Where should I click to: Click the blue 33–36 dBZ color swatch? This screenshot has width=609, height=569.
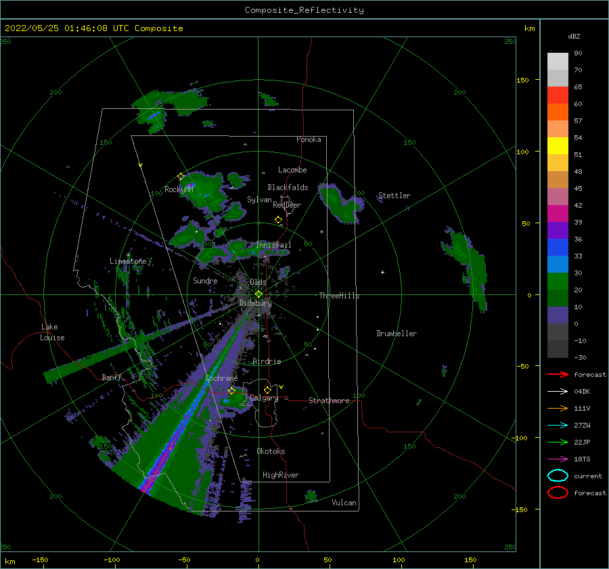pos(558,248)
